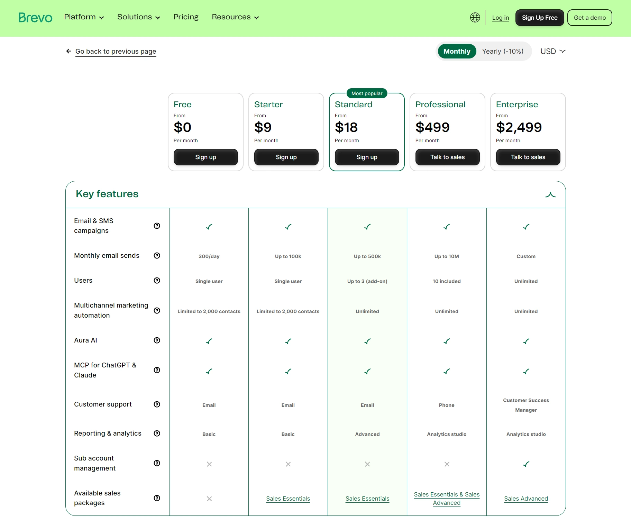The height and width of the screenshot is (520, 631).
Task: Click help icon for MCP for ChatGPT & Claude
Action: click(157, 370)
